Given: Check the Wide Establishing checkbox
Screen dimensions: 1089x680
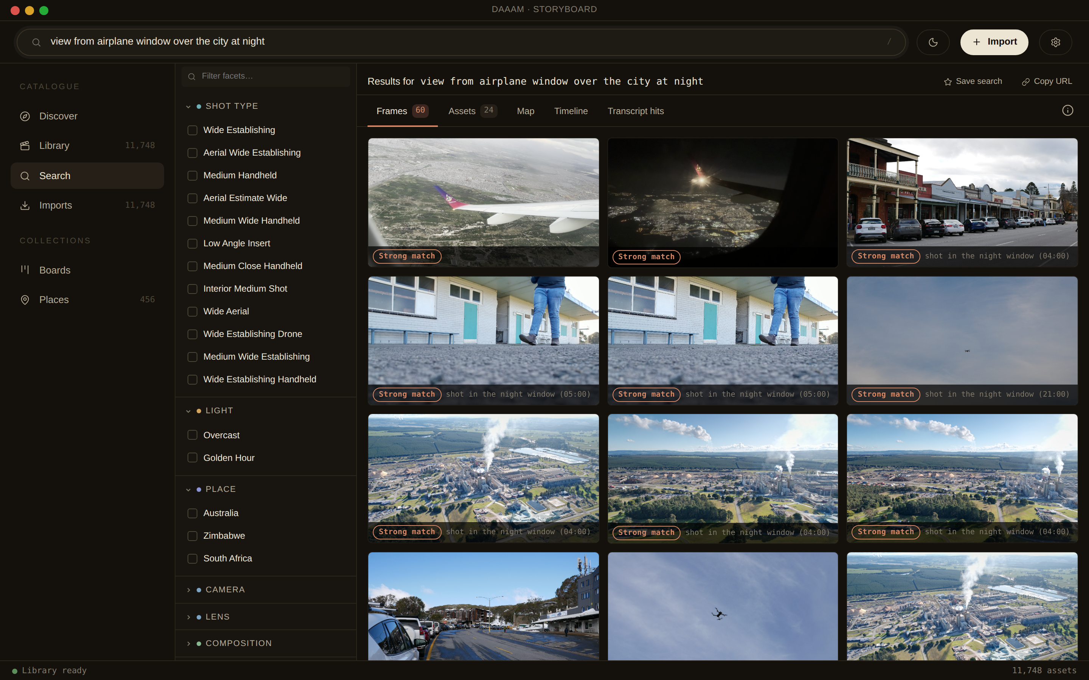Looking at the screenshot, I should tap(192, 130).
